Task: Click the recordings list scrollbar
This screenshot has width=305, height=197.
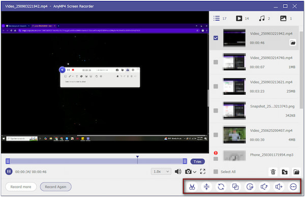Action: (301, 70)
